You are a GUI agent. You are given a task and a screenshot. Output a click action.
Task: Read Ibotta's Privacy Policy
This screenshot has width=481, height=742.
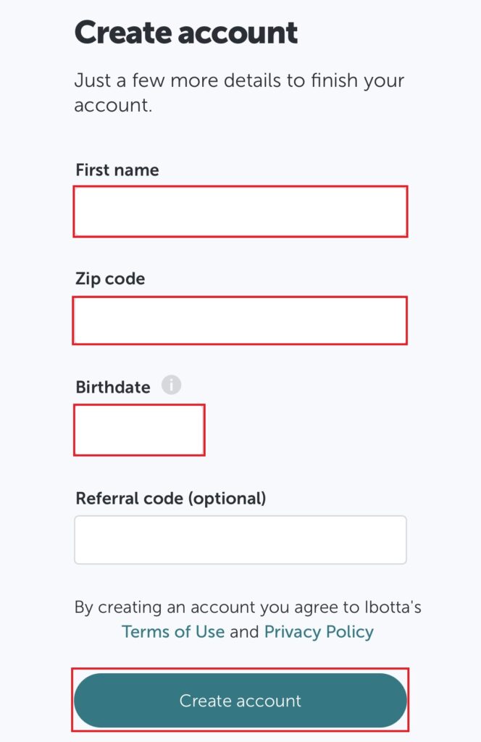(319, 631)
